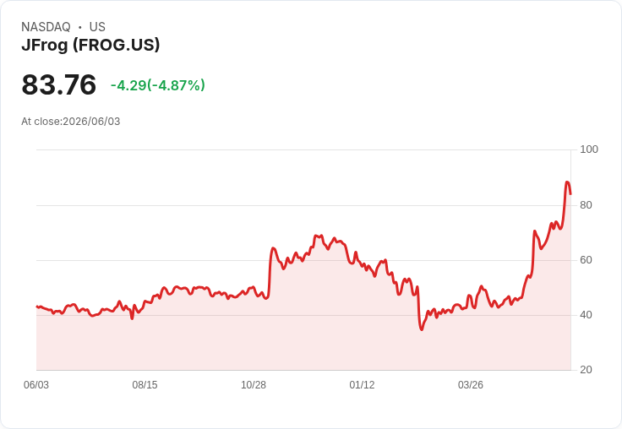Click the 20 y-axis value label
This screenshot has height=429, width=622.
tap(586, 370)
